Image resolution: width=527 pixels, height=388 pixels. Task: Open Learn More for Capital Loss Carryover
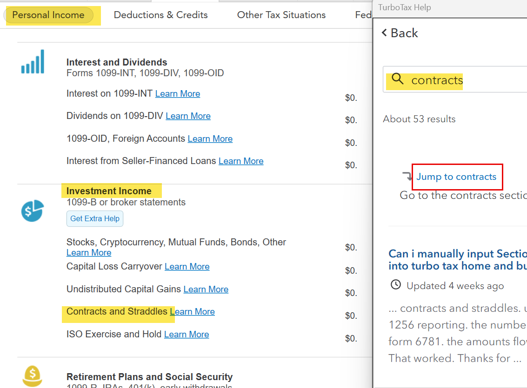(187, 267)
